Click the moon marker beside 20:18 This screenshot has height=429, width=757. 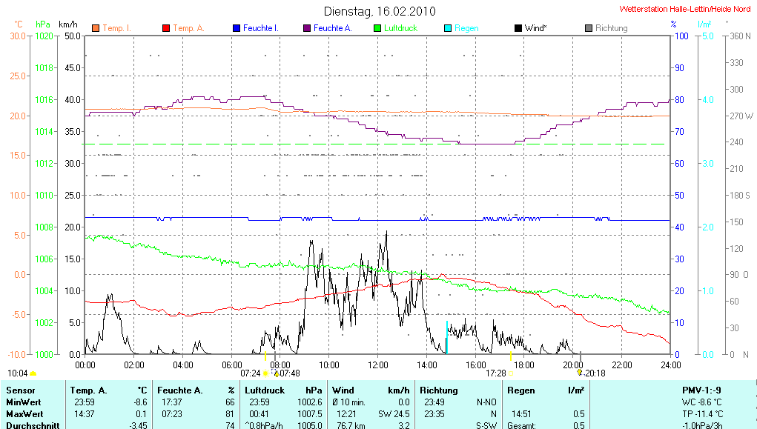click(x=580, y=373)
